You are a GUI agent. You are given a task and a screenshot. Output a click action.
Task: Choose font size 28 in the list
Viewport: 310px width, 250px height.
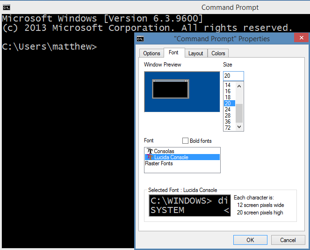[230, 116]
